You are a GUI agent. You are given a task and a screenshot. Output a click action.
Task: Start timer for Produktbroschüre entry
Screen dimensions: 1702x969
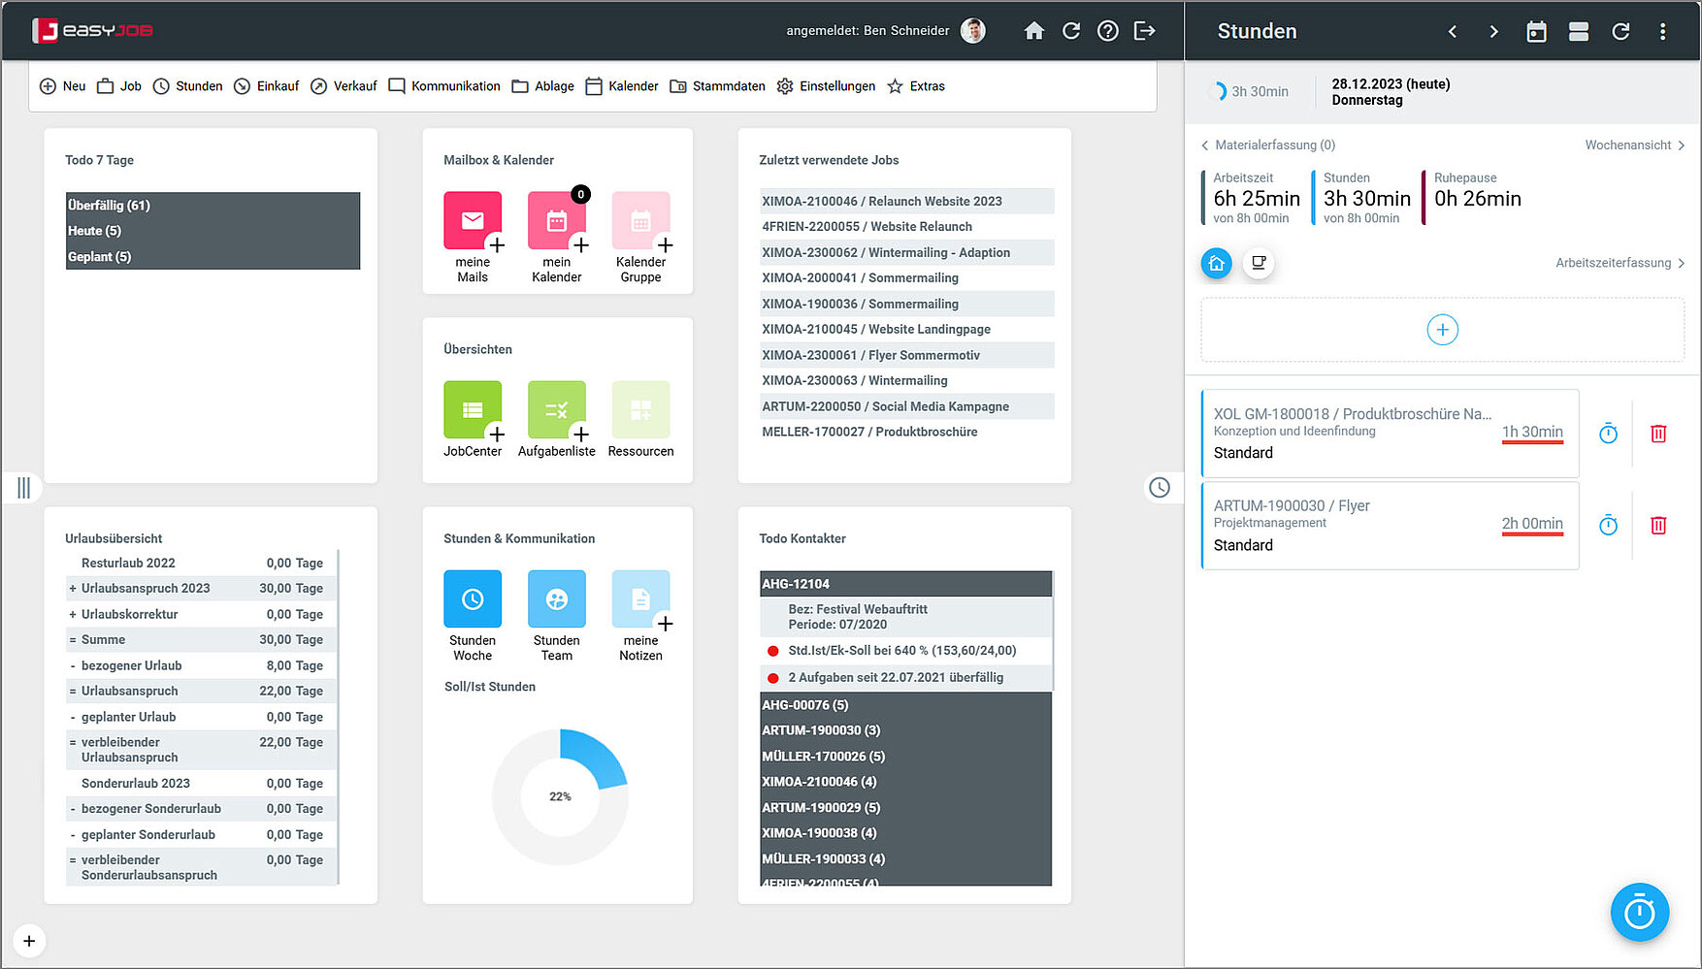[x=1608, y=434]
